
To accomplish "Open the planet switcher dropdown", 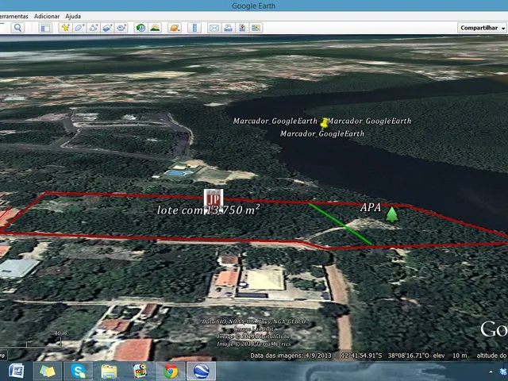I will pos(175,28).
